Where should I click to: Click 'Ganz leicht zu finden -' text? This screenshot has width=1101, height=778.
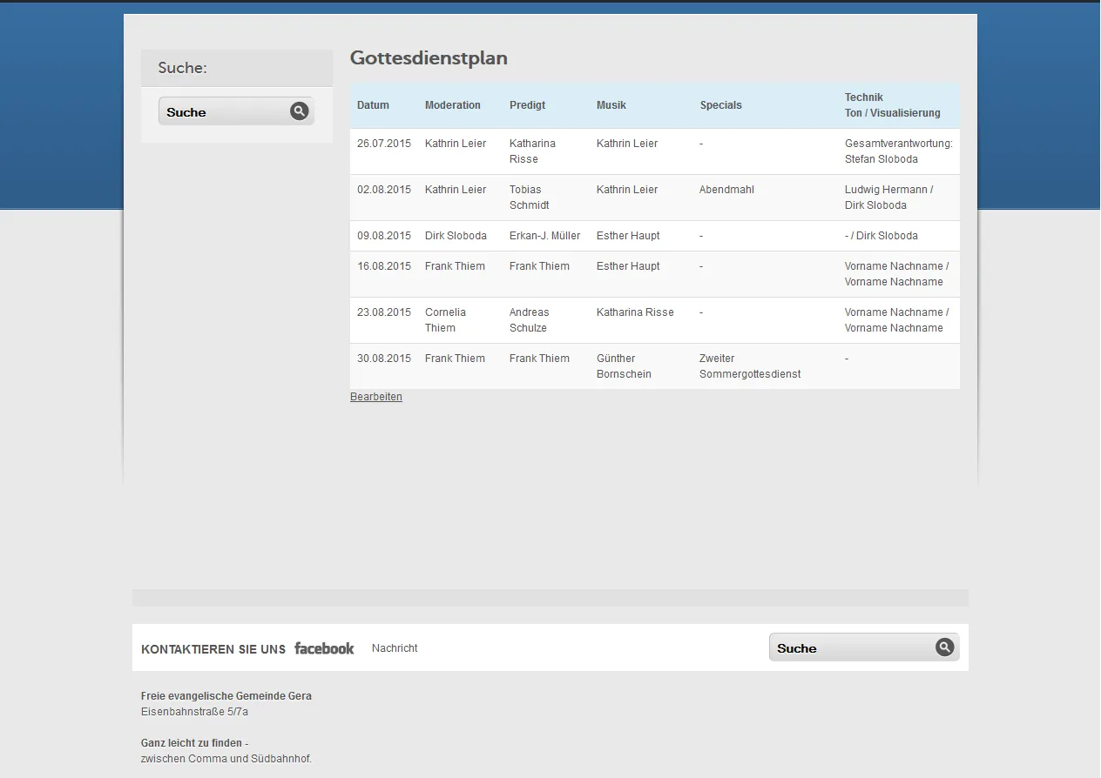tap(195, 743)
